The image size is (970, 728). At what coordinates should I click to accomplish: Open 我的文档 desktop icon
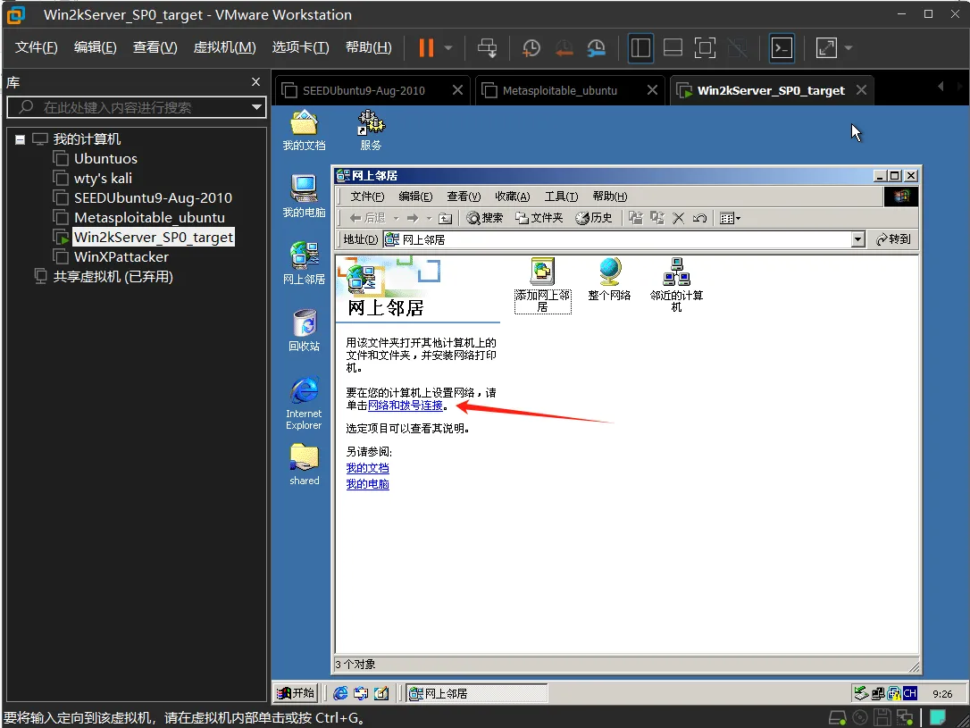[304, 130]
